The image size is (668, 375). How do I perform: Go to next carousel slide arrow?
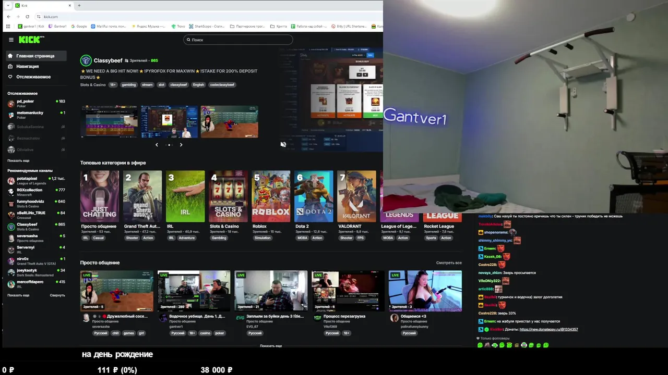181,145
